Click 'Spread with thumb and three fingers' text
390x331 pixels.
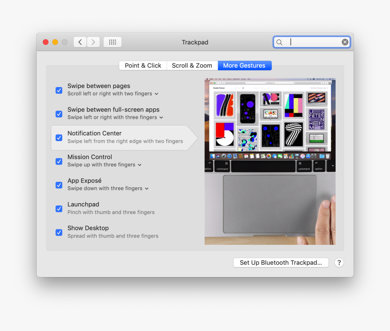(113, 236)
